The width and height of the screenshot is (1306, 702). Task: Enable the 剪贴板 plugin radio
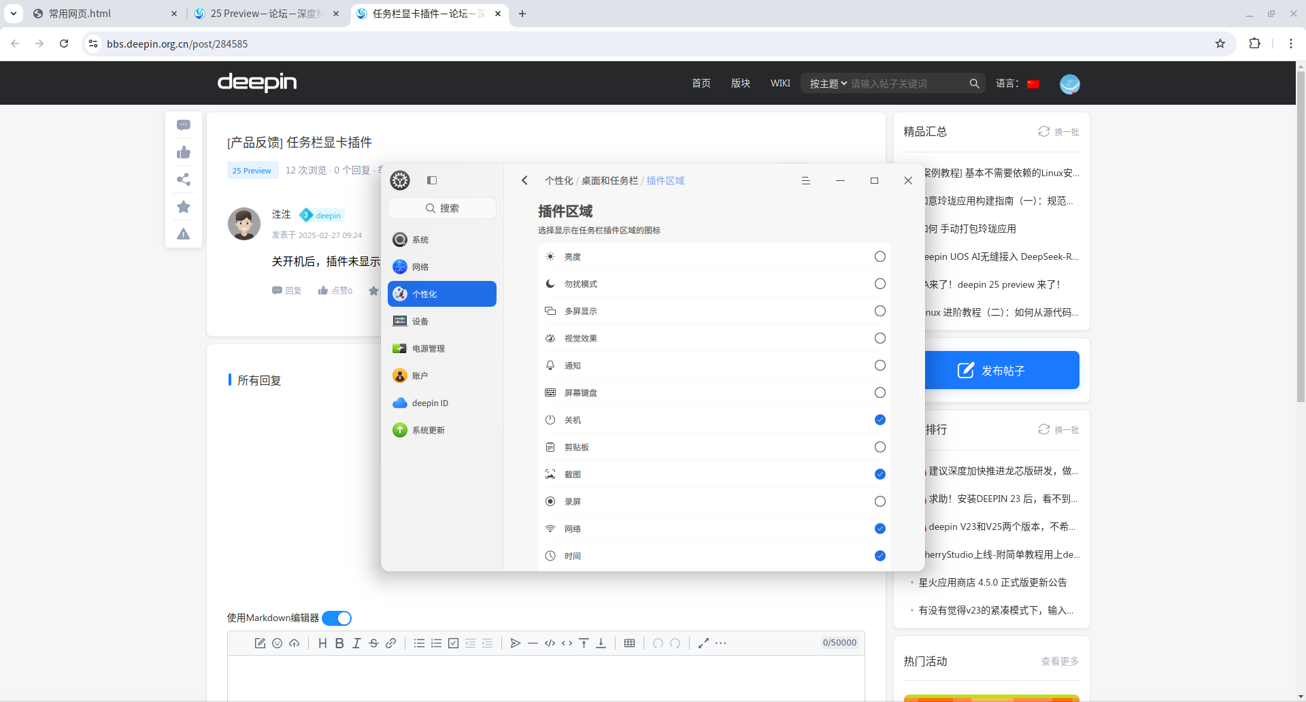[880, 447]
